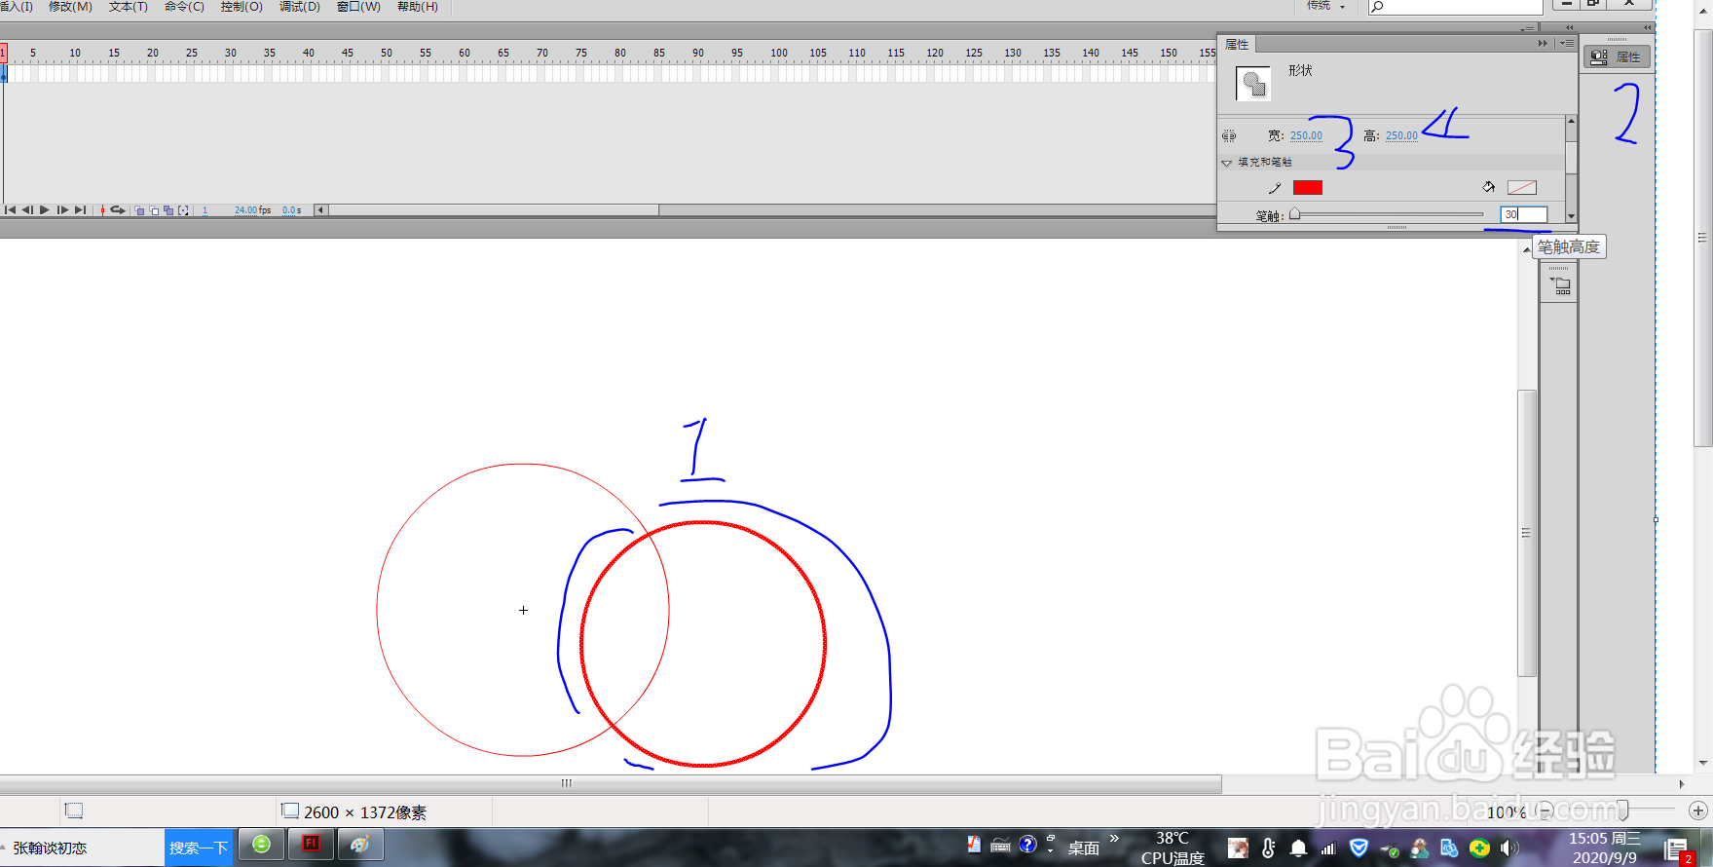
Task: Click the library panel dock icon
Action: [1560, 286]
